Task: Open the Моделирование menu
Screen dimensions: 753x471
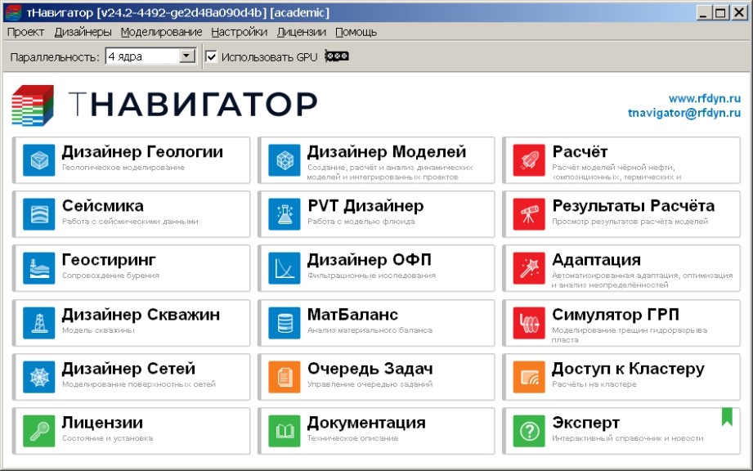Action: tap(161, 32)
